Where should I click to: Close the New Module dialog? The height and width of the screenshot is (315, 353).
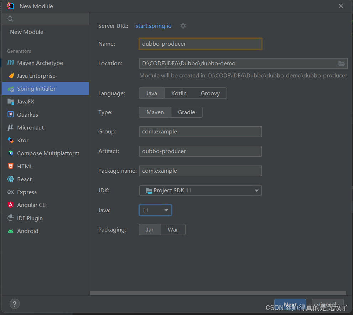pos(341,6)
